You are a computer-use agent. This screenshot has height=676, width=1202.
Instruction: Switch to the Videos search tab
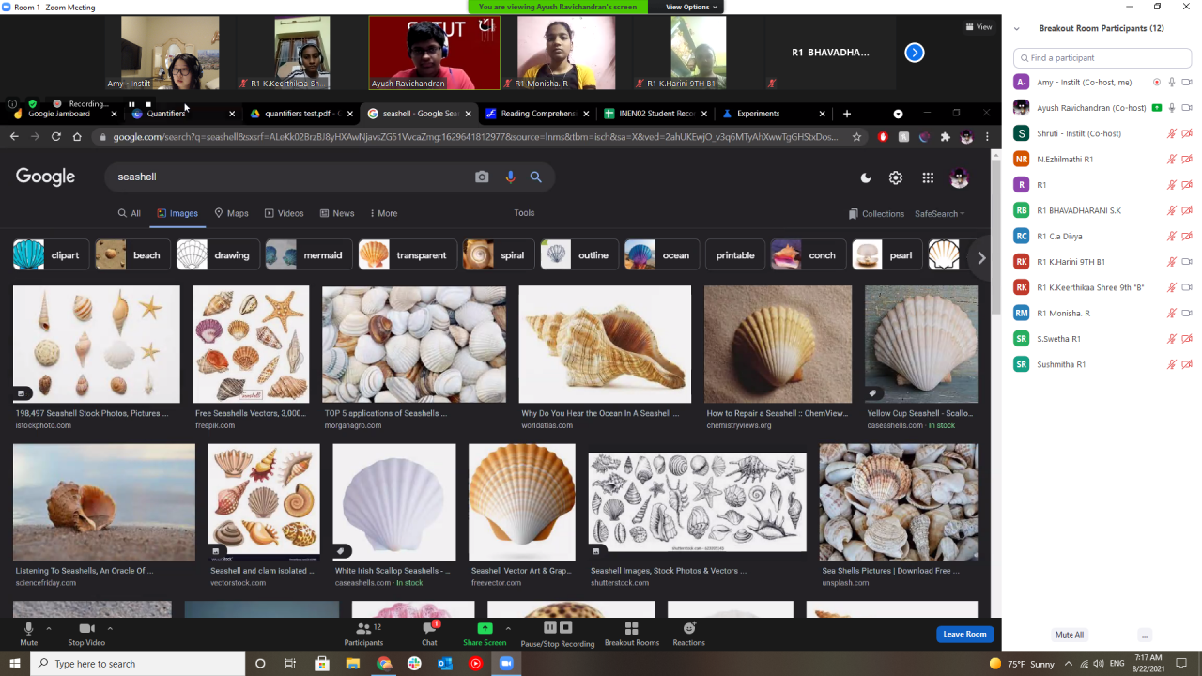284,213
